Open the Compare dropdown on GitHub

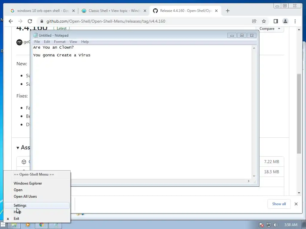pyautogui.click(x=270, y=29)
